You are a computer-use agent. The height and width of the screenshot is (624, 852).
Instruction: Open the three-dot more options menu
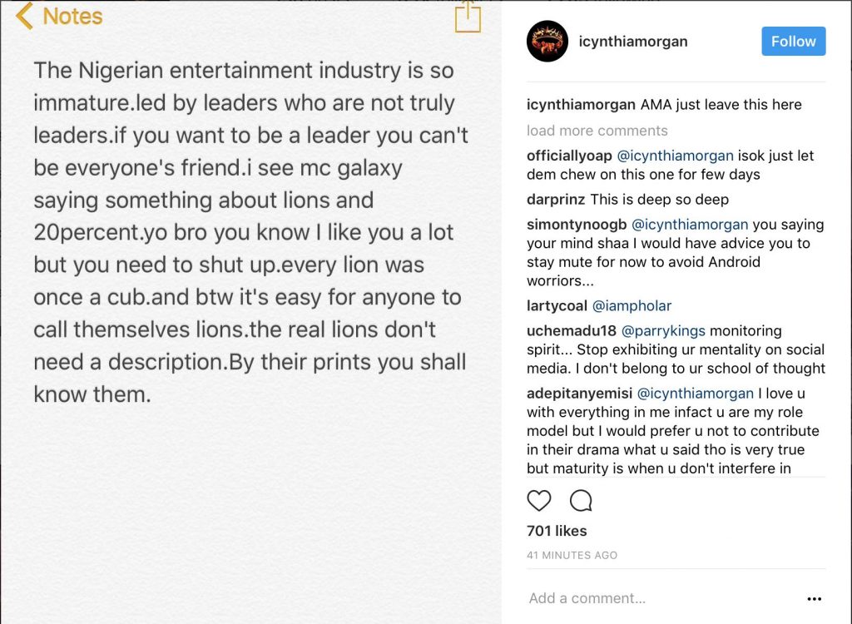click(x=815, y=598)
